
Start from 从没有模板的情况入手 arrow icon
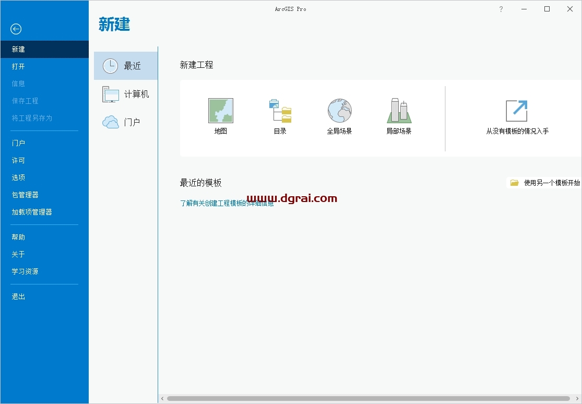point(517,111)
